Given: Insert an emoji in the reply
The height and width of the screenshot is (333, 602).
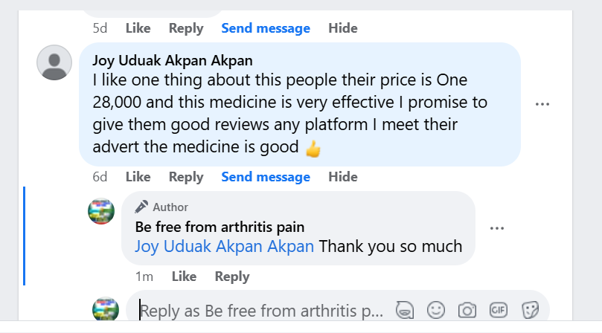Looking at the screenshot, I should (436, 309).
